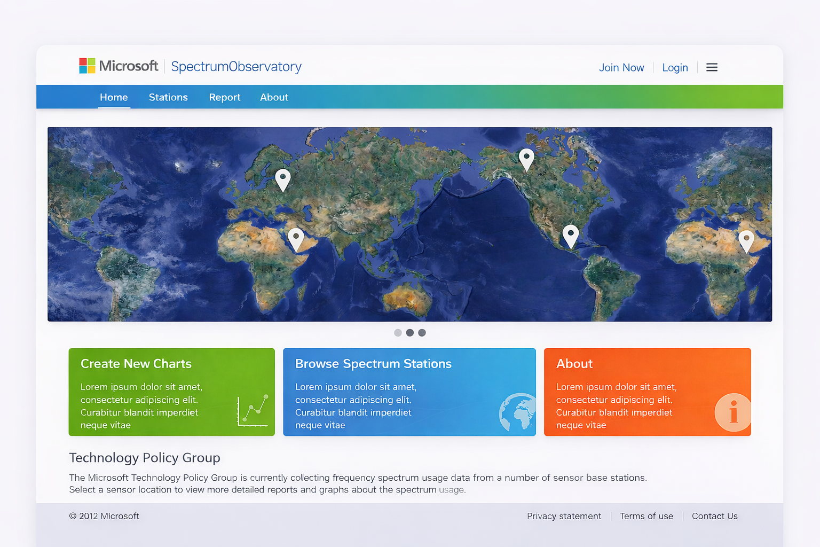
Task: Go to the About navigation tab
Action: pos(274,97)
